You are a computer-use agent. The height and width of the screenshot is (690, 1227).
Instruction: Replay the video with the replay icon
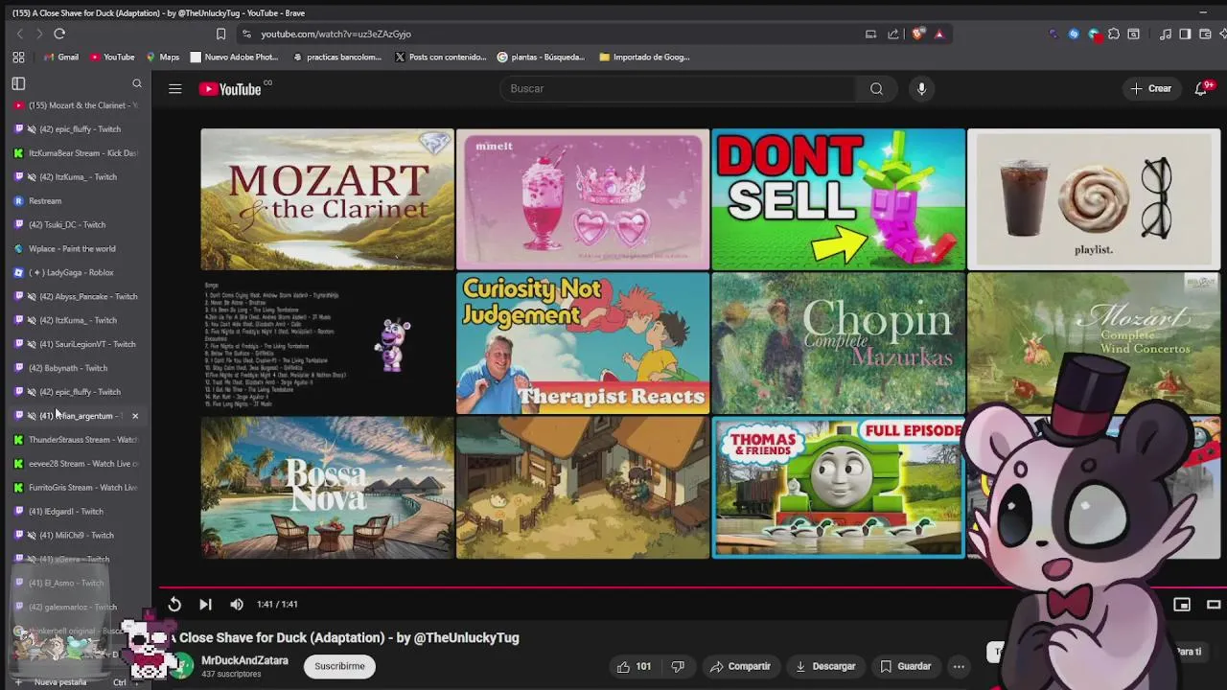click(x=174, y=604)
